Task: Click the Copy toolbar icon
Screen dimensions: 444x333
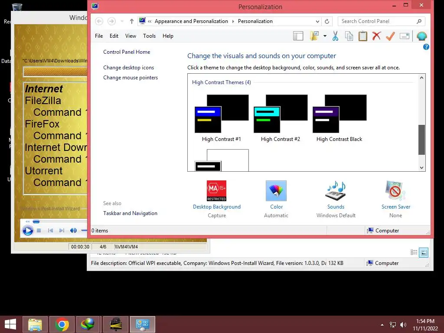Action: click(349, 36)
